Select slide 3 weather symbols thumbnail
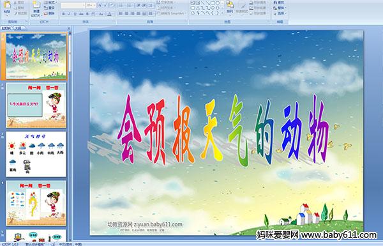 [36, 154]
